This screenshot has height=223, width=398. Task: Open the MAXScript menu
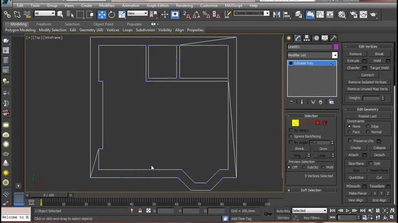click(234, 6)
